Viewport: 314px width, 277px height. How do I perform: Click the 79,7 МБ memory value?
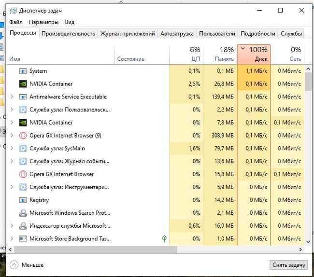pyautogui.click(x=224, y=149)
